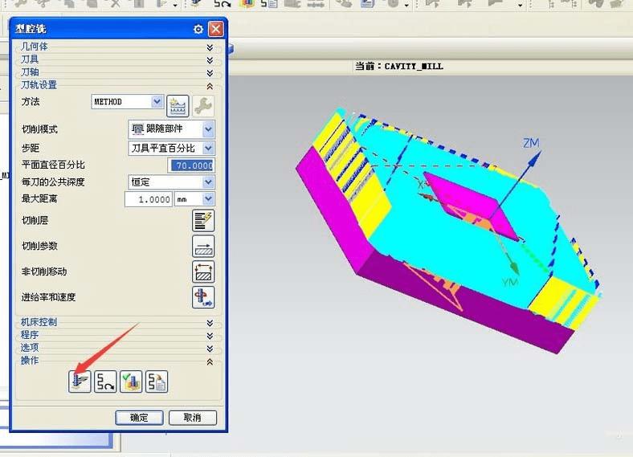Viewport: 633px width, 457px height.
Task: Open the mm units dropdown
Action: click(x=208, y=199)
